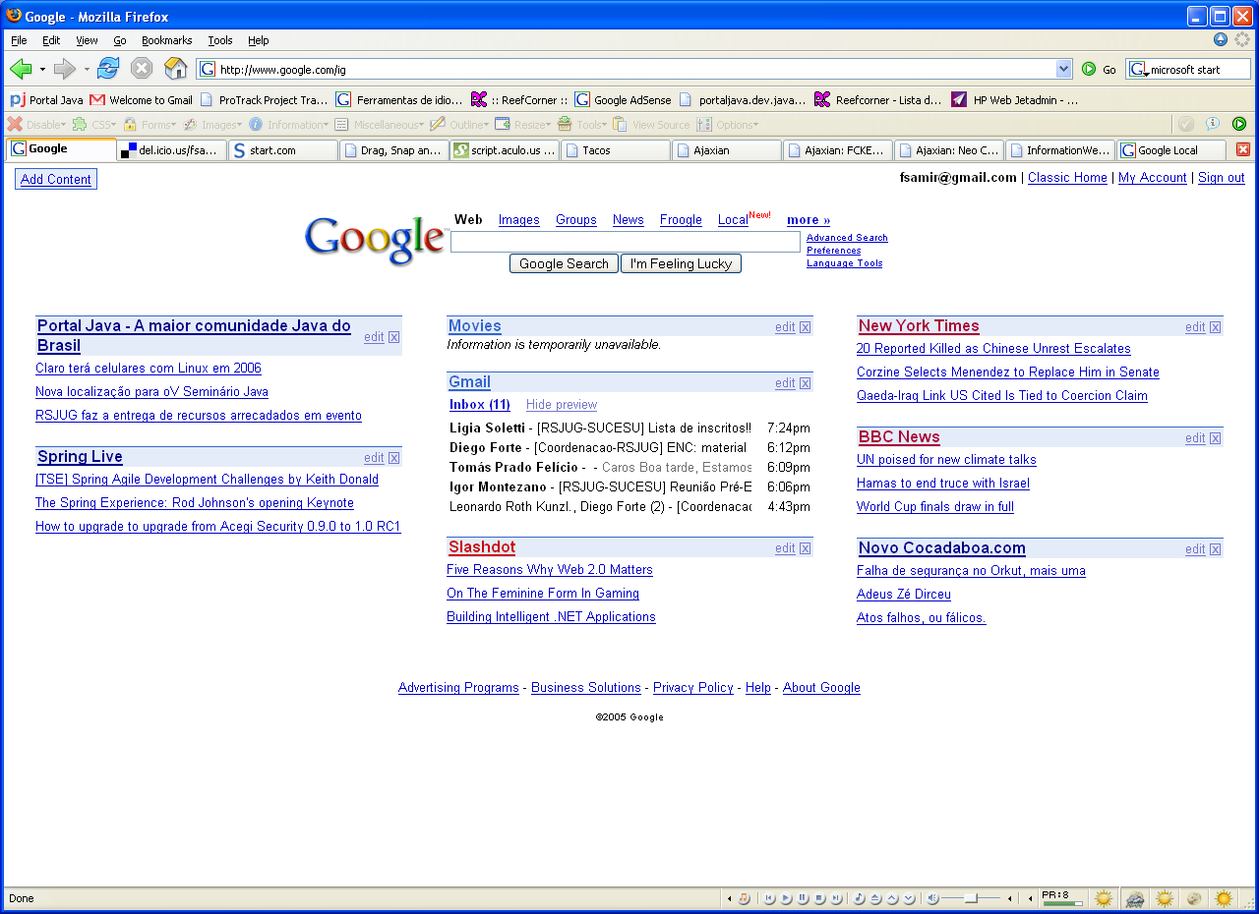
Task: Open Hamas to end truce with Israel
Action: click(x=943, y=484)
